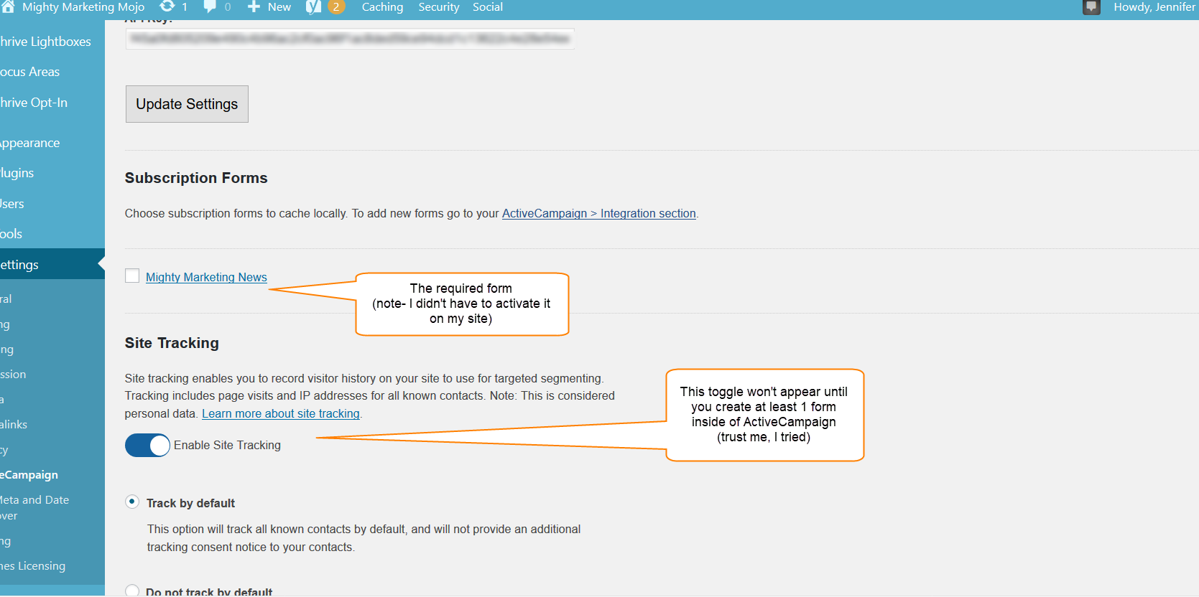Select the Track by default radio button
Screen dimensions: 1199x597
tap(132, 502)
